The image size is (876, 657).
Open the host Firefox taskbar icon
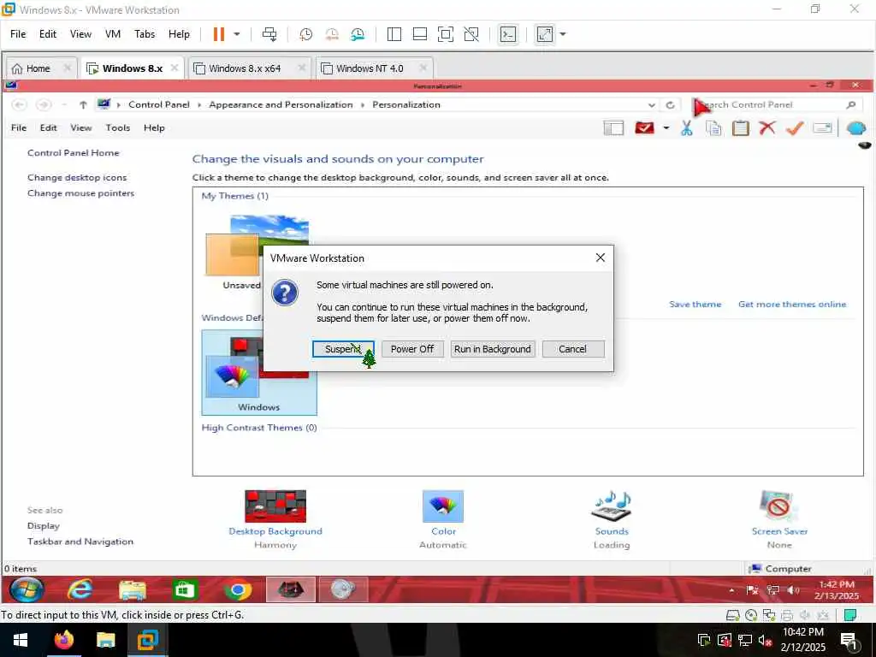click(x=63, y=640)
